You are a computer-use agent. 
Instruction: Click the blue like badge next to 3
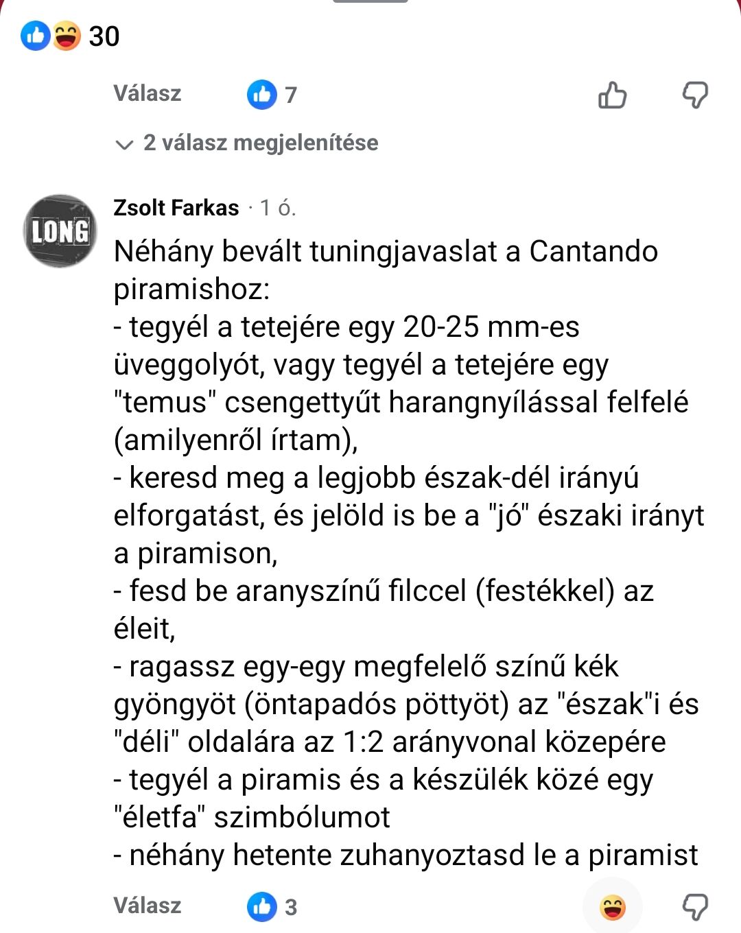point(262,906)
